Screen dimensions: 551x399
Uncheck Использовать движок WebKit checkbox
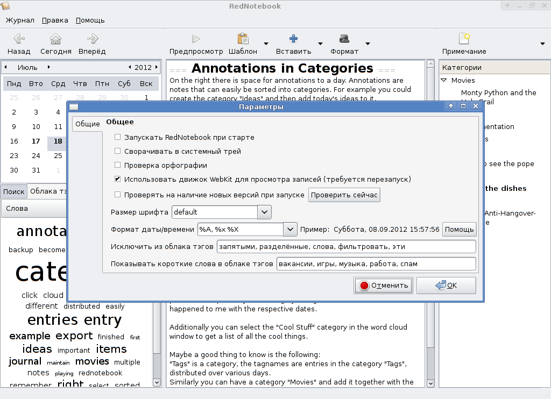[x=118, y=179]
